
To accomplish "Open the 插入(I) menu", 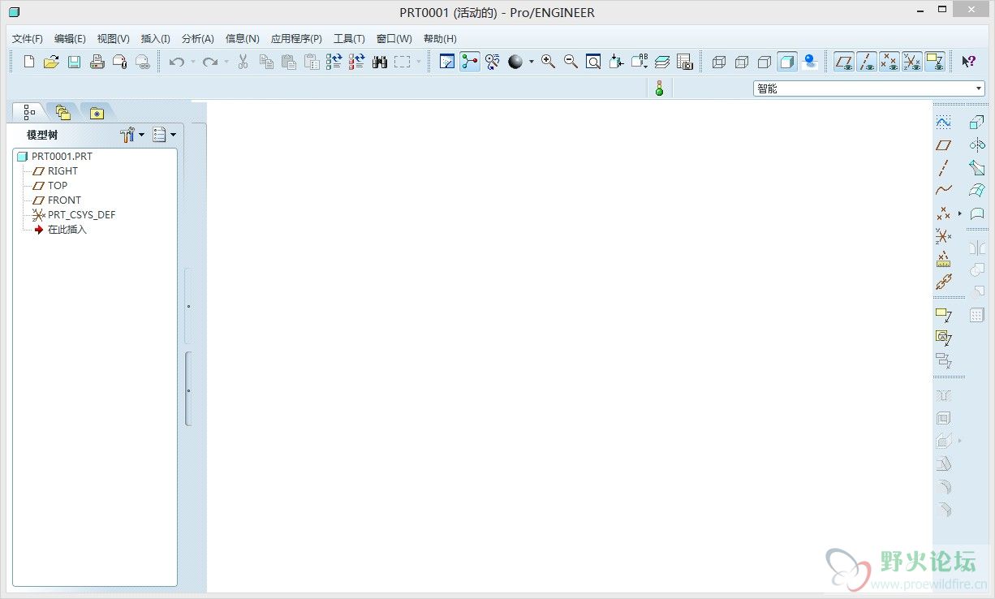I will 156,38.
